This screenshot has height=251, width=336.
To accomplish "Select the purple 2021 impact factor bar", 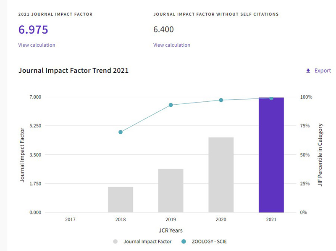I will point(271,156).
